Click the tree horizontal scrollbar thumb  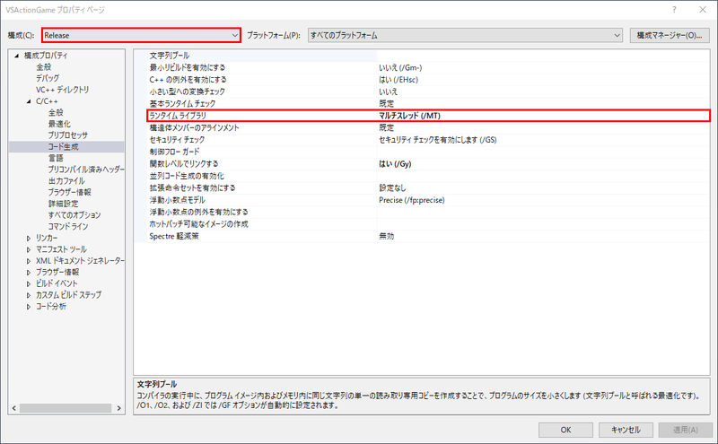(66, 408)
